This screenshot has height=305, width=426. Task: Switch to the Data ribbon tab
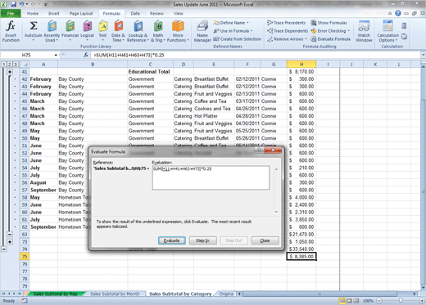coord(135,13)
